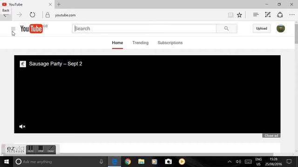Image resolution: width=298 pixels, height=167 pixels.
Task: Refresh the page
Action: [32, 15]
